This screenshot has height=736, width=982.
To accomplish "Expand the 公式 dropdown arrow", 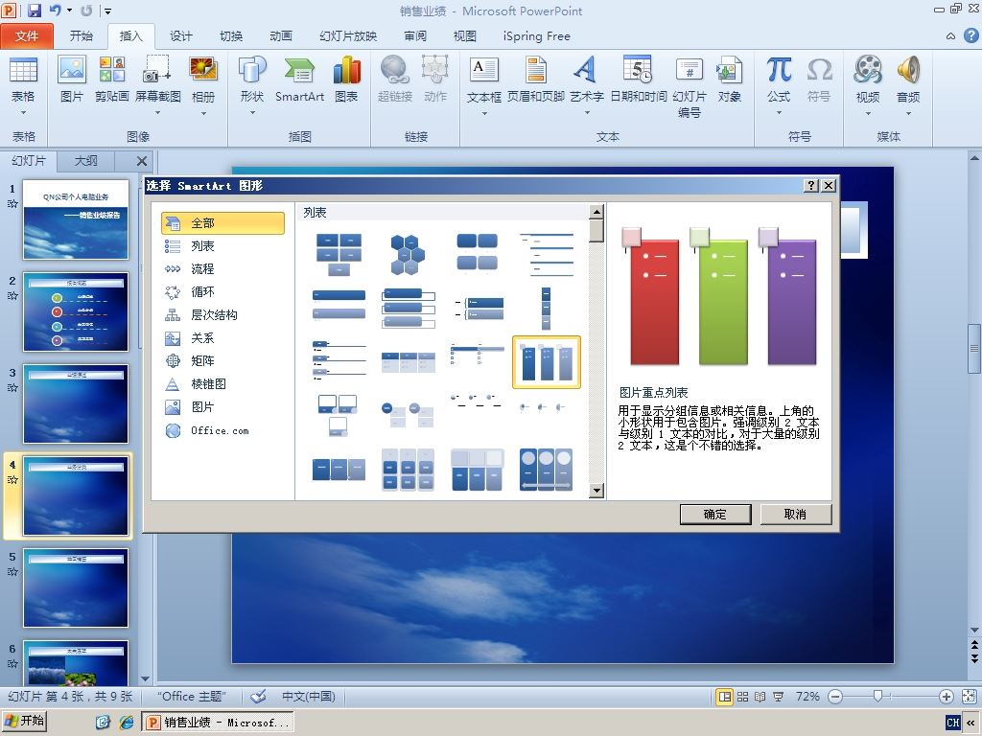I will click(x=779, y=113).
